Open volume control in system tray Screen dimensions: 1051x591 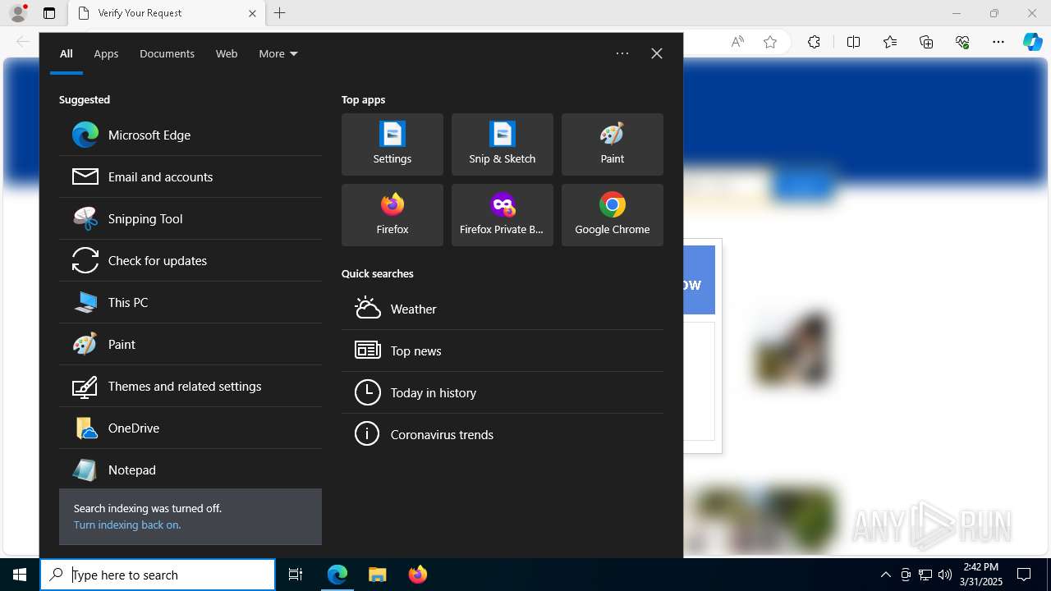[x=944, y=575]
